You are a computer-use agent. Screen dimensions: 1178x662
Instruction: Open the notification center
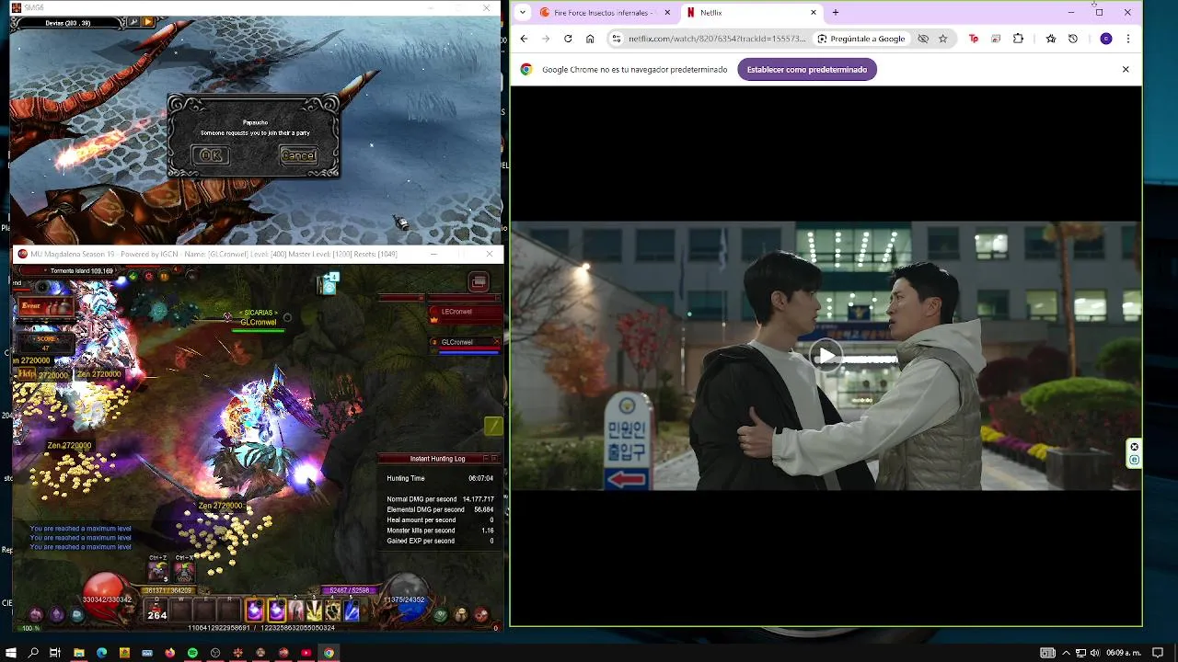[x=1158, y=653]
